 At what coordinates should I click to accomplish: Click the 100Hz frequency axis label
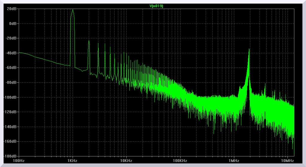(19, 161)
